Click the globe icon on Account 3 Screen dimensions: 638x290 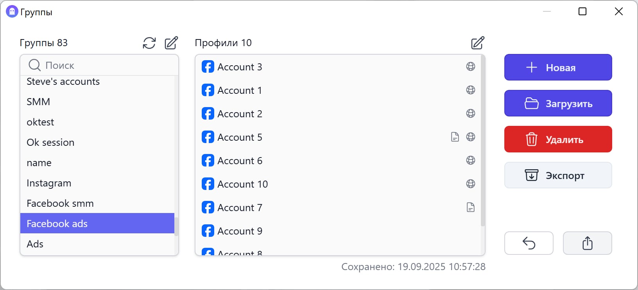pyautogui.click(x=471, y=67)
